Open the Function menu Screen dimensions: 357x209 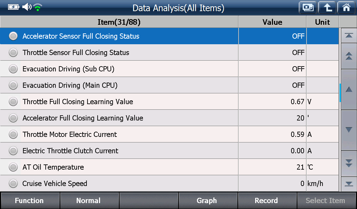[30, 201]
